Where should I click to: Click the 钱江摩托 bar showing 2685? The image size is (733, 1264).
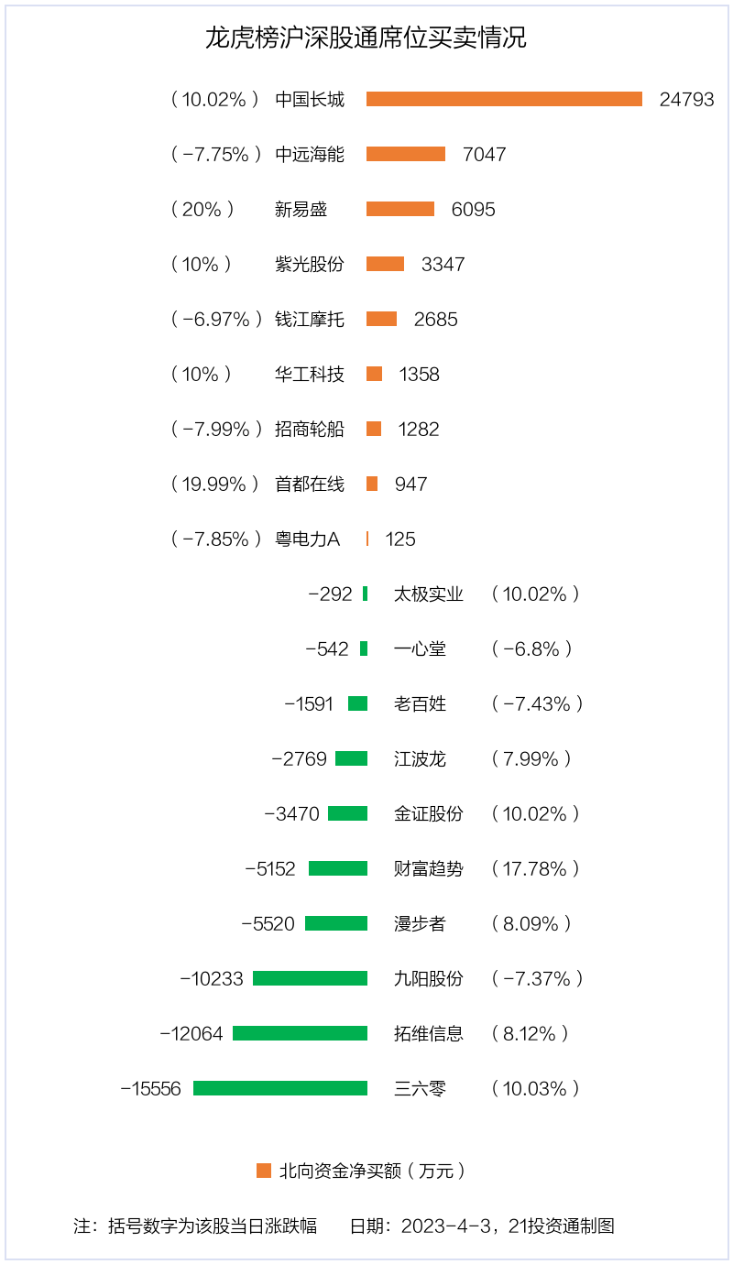coord(381,319)
